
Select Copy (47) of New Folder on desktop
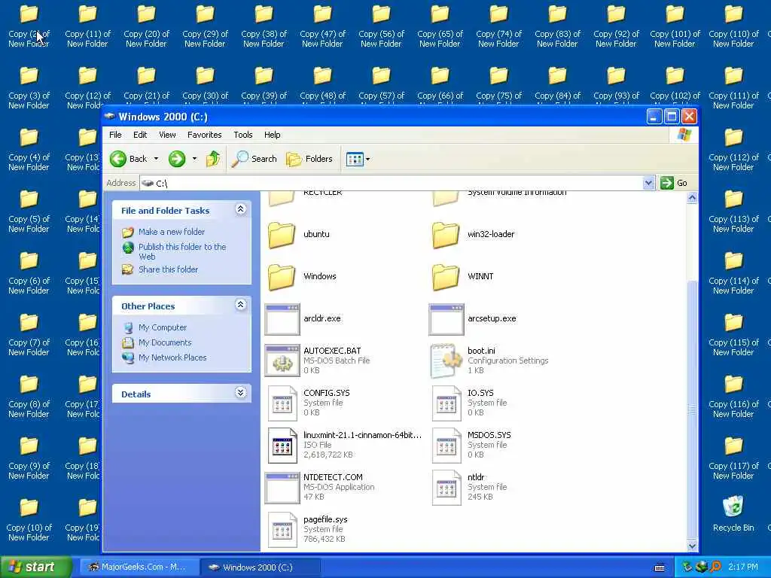point(322,26)
